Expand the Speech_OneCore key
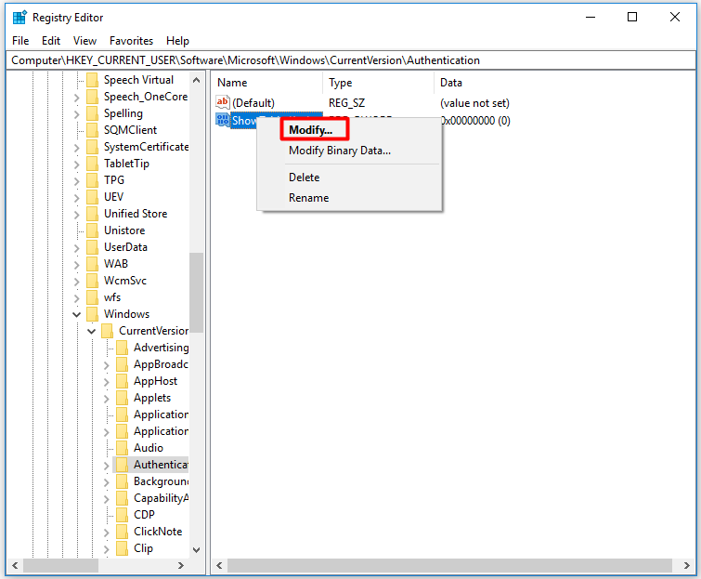Image resolution: width=701 pixels, height=579 pixels. click(76, 98)
